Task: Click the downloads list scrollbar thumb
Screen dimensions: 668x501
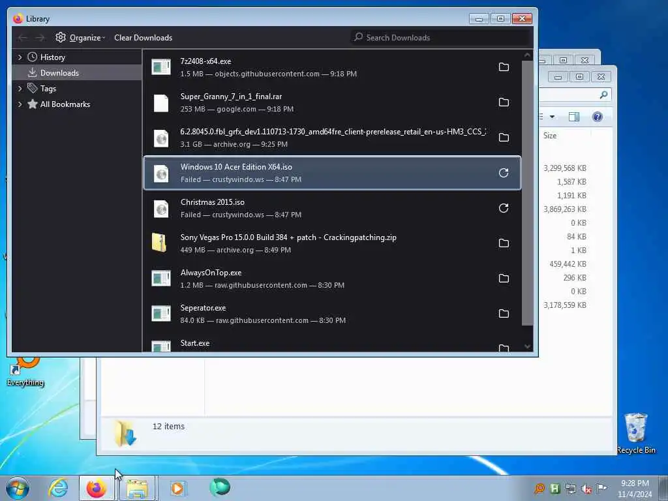Action: 527,192
